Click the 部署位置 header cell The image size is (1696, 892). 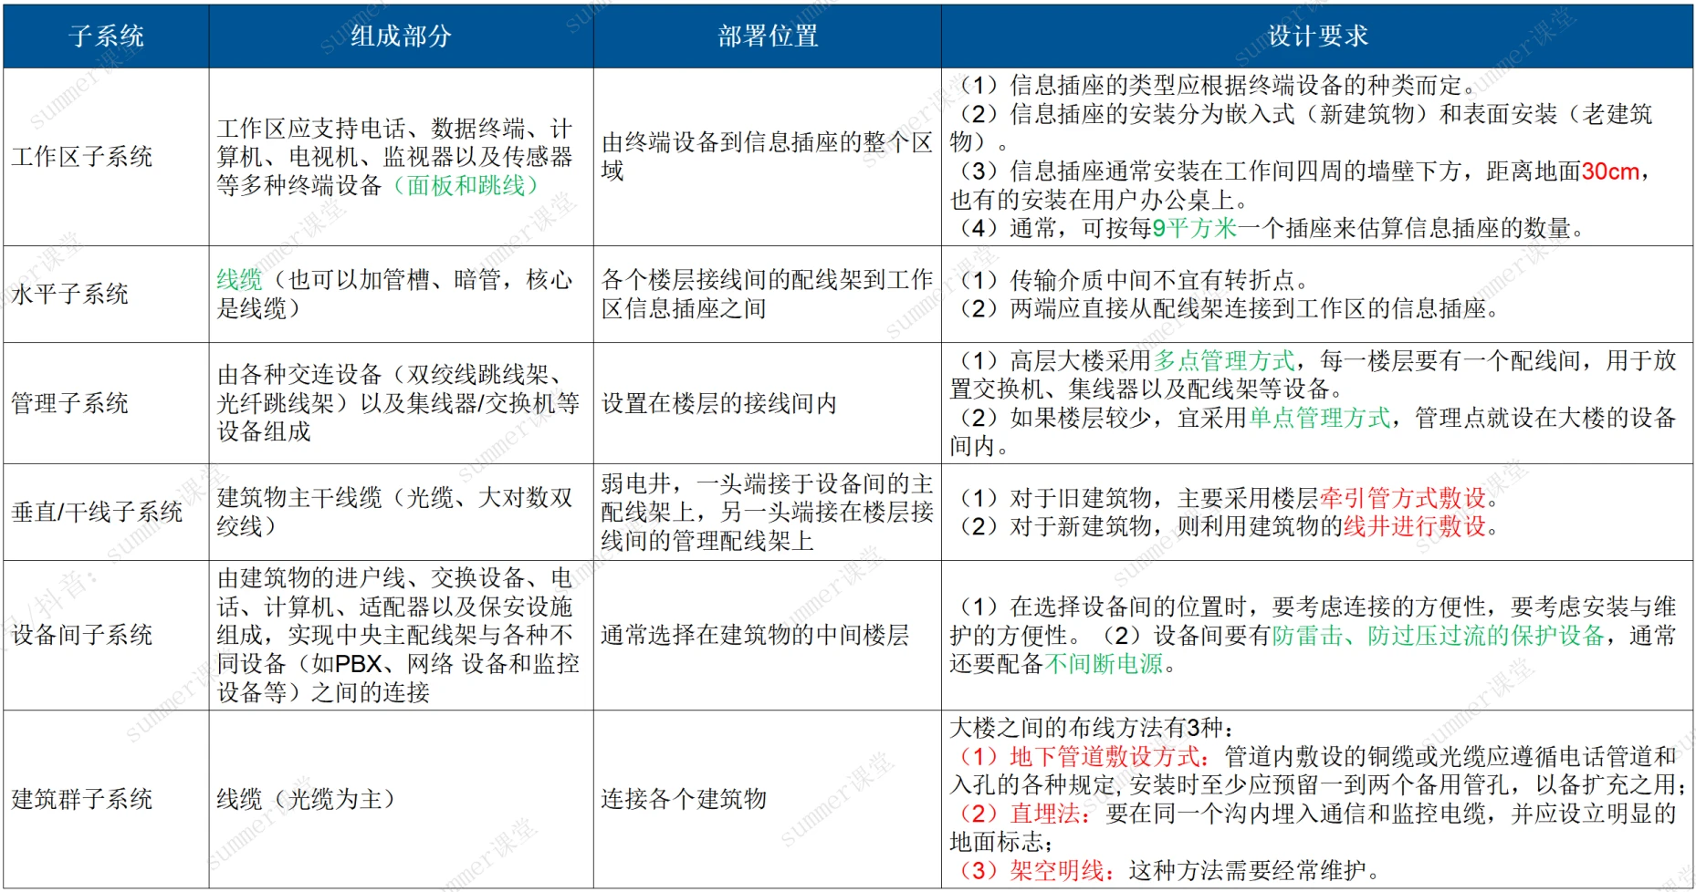767,36
